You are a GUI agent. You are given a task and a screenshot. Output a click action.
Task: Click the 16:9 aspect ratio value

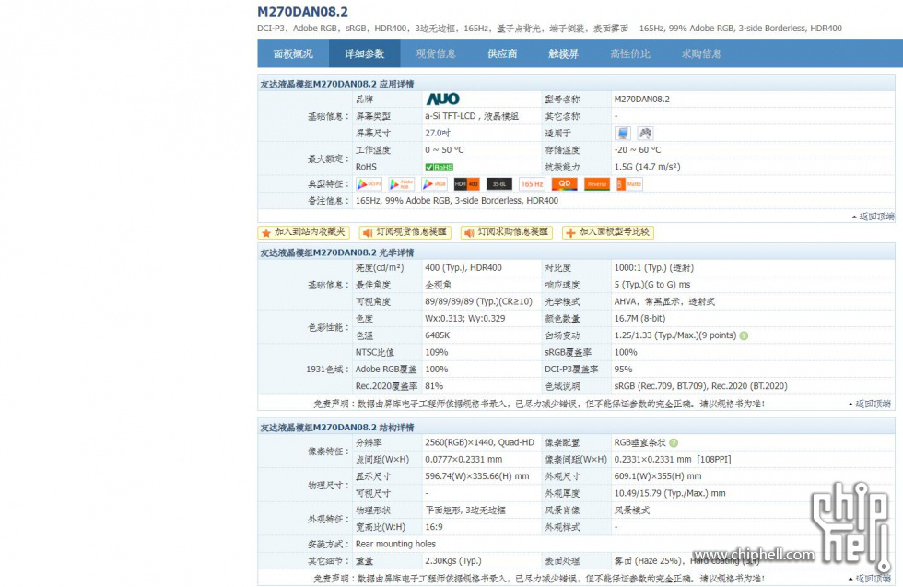pyautogui.click(x=434, y=527)
